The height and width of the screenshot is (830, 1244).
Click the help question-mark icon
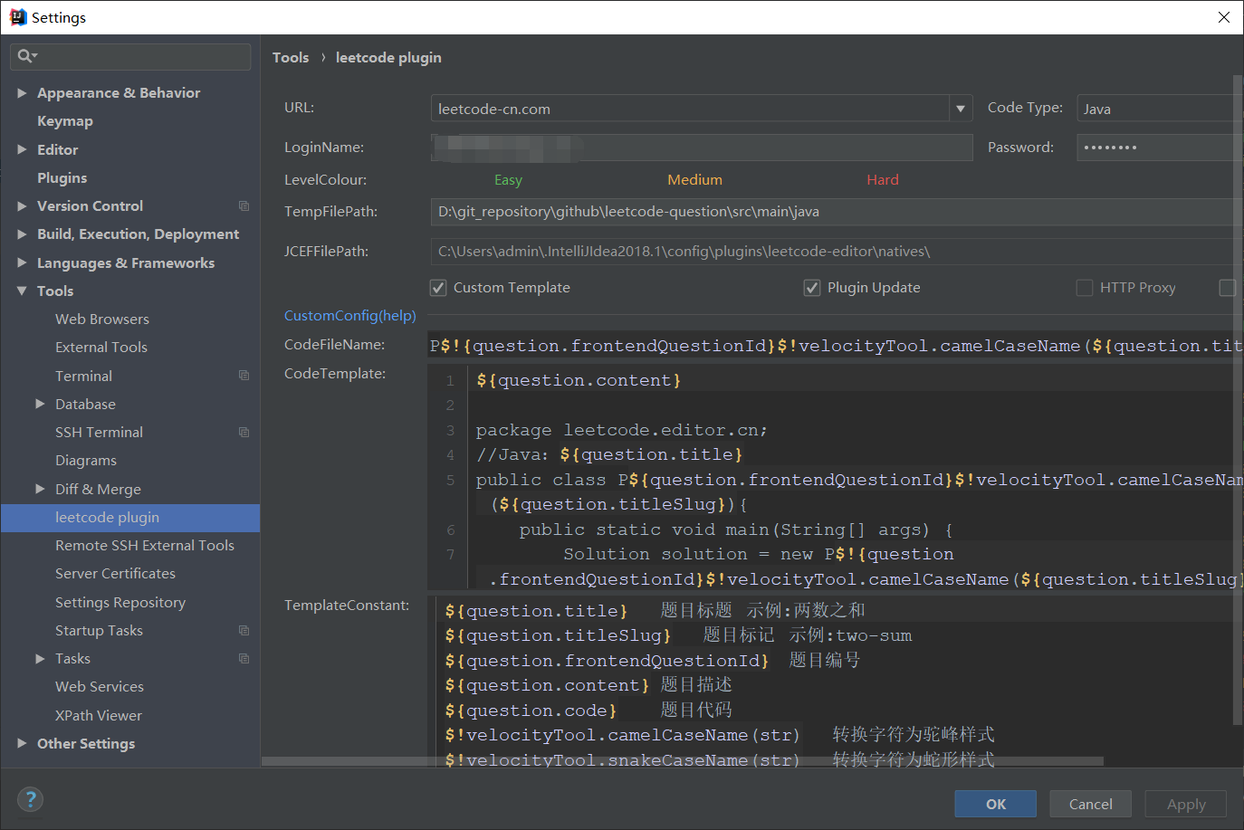pos(30,799)
